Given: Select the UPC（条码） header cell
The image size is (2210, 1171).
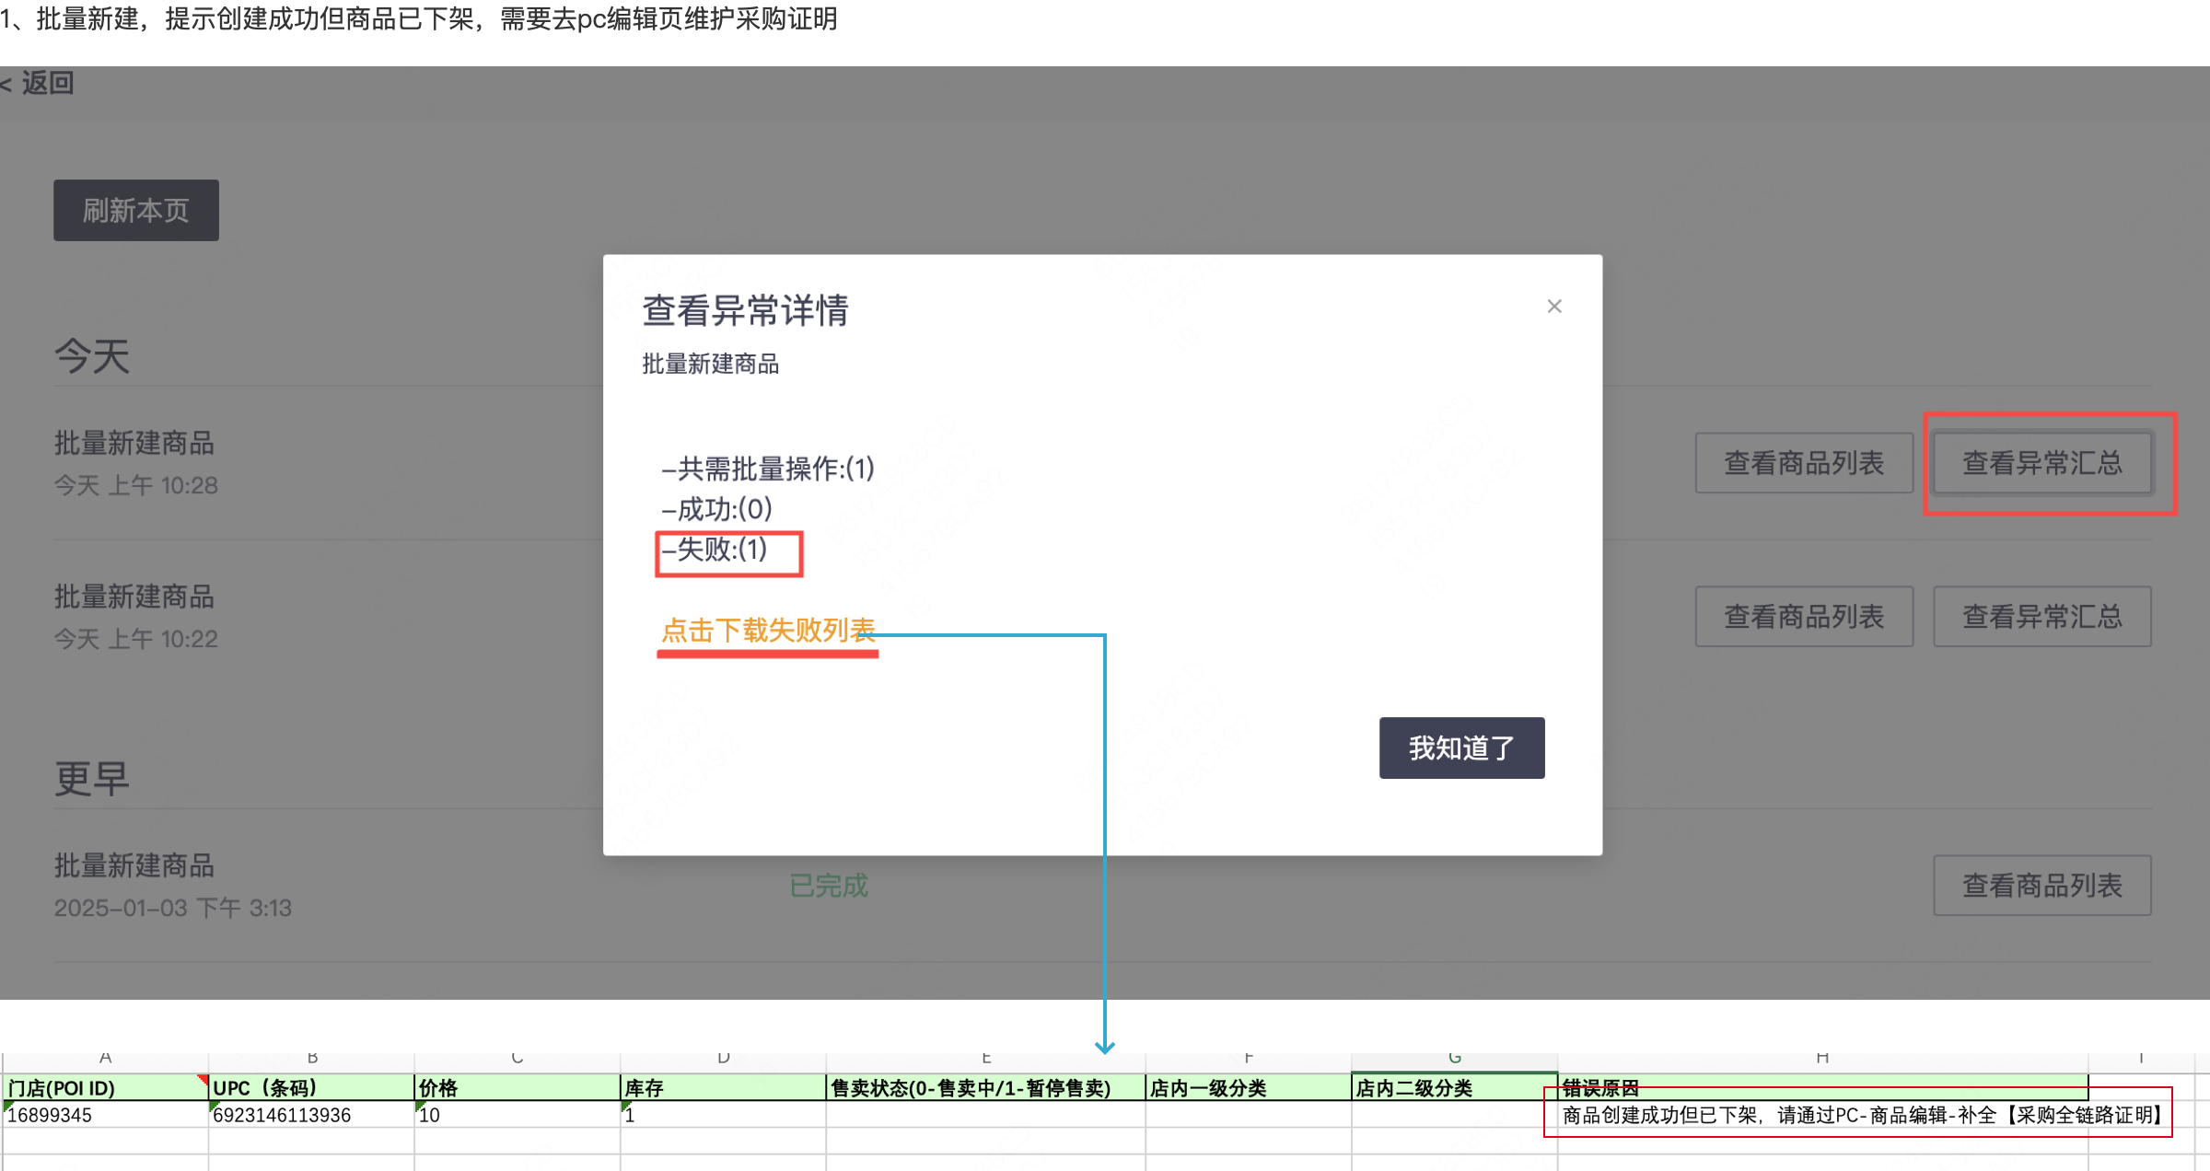Looking at the screenshot, I should [x=311, y=1088].
